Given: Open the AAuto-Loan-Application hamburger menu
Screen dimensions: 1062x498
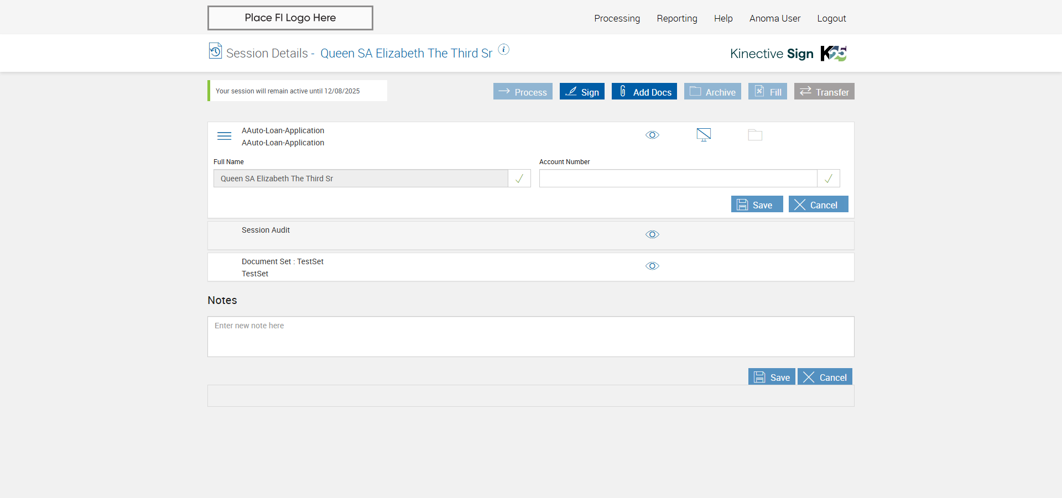Looking at the screenshot, I should (x=224, y=136).
